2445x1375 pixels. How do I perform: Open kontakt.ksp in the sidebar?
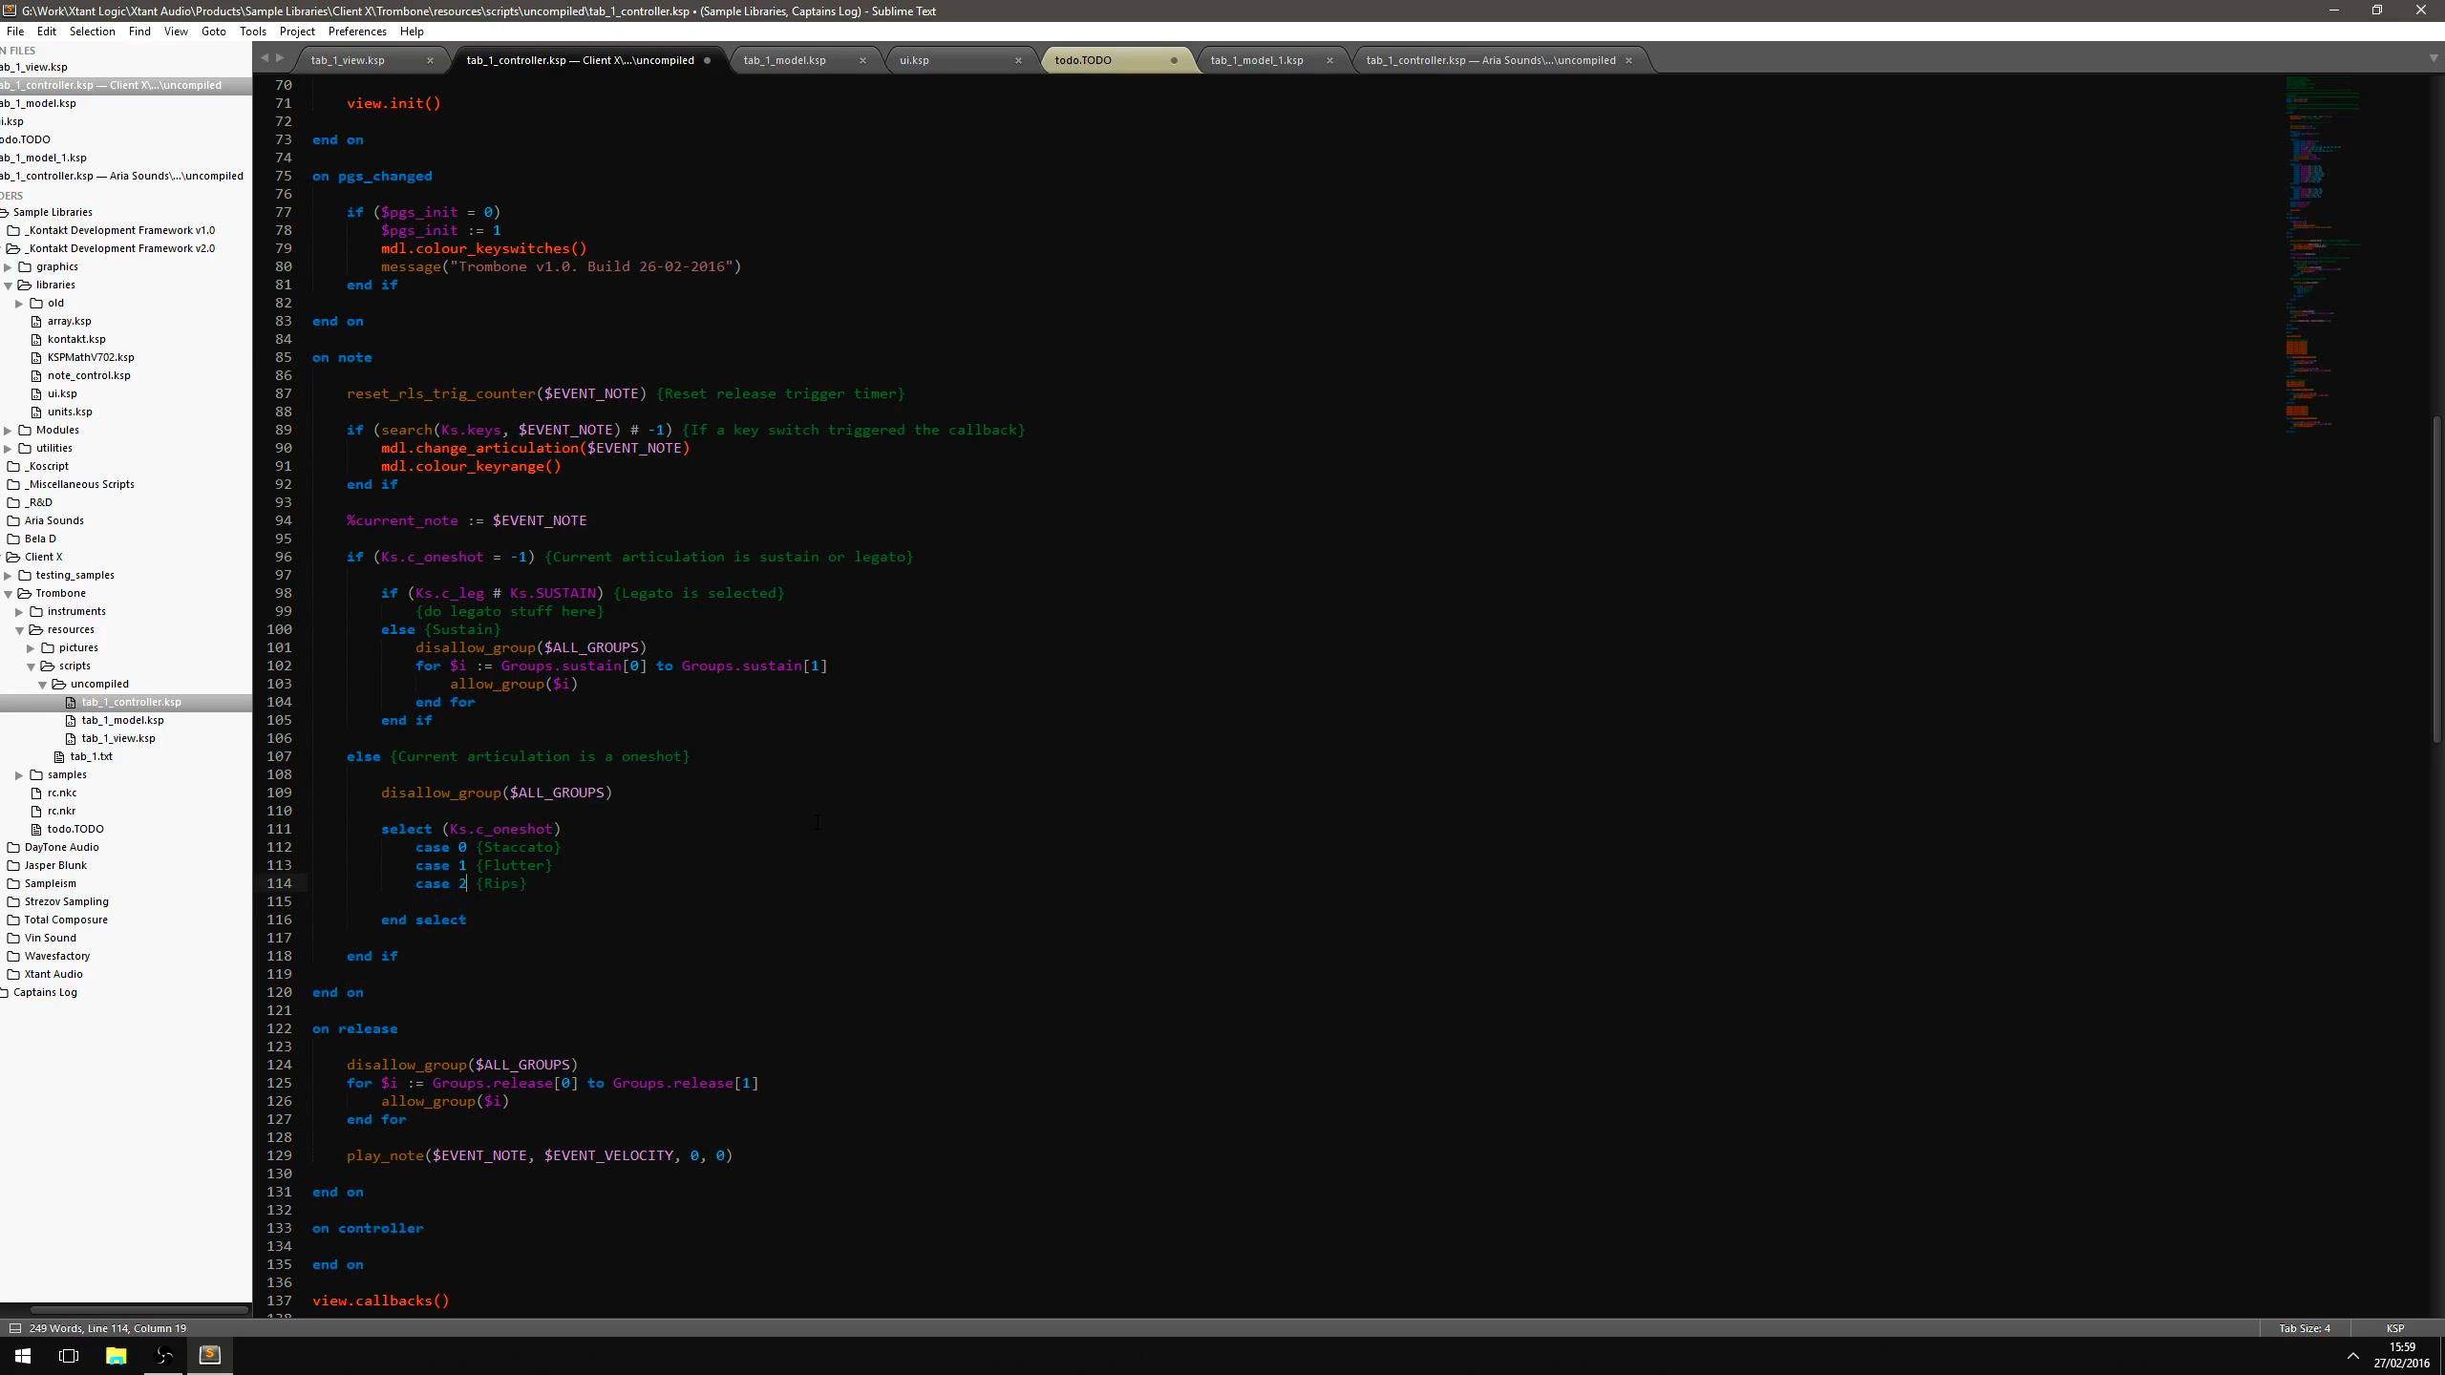[76, 340]
